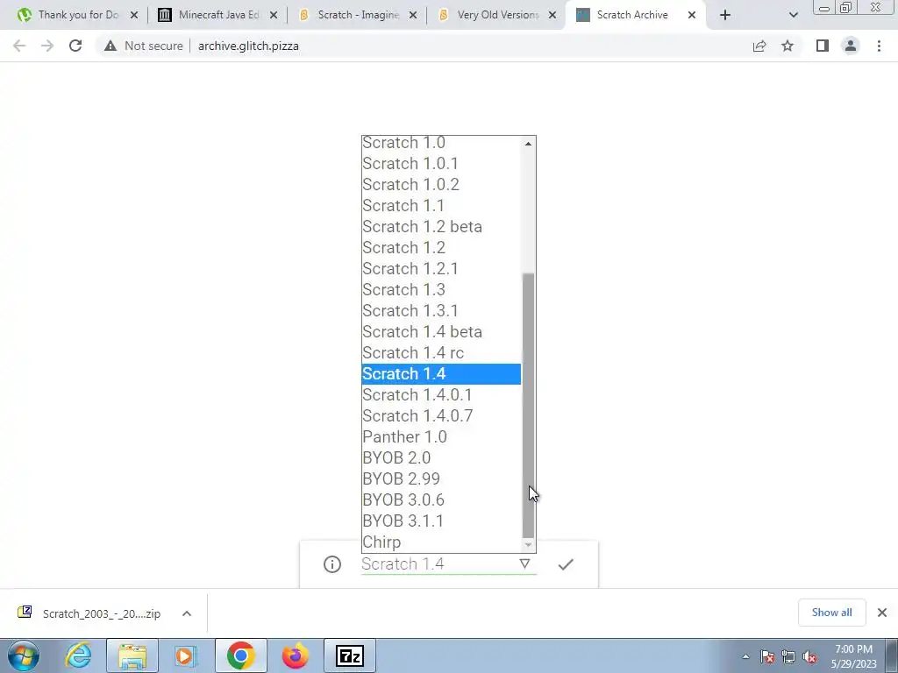Image resolution: width=898 pixels, height=673 pixels.
Task: Open the browser side panel
Action: [x=823, y=46]
